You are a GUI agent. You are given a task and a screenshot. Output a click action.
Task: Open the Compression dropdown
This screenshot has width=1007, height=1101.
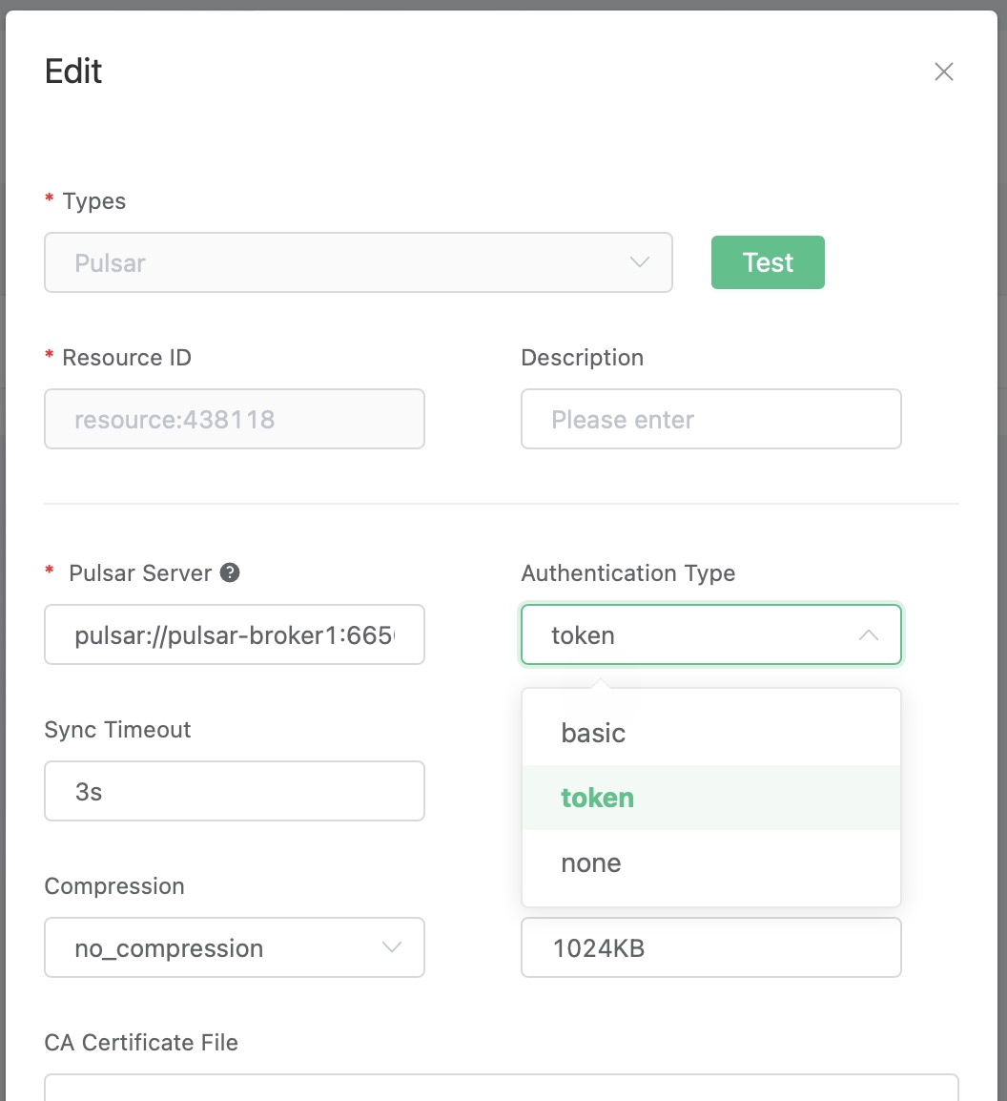[x=235, y=948]
